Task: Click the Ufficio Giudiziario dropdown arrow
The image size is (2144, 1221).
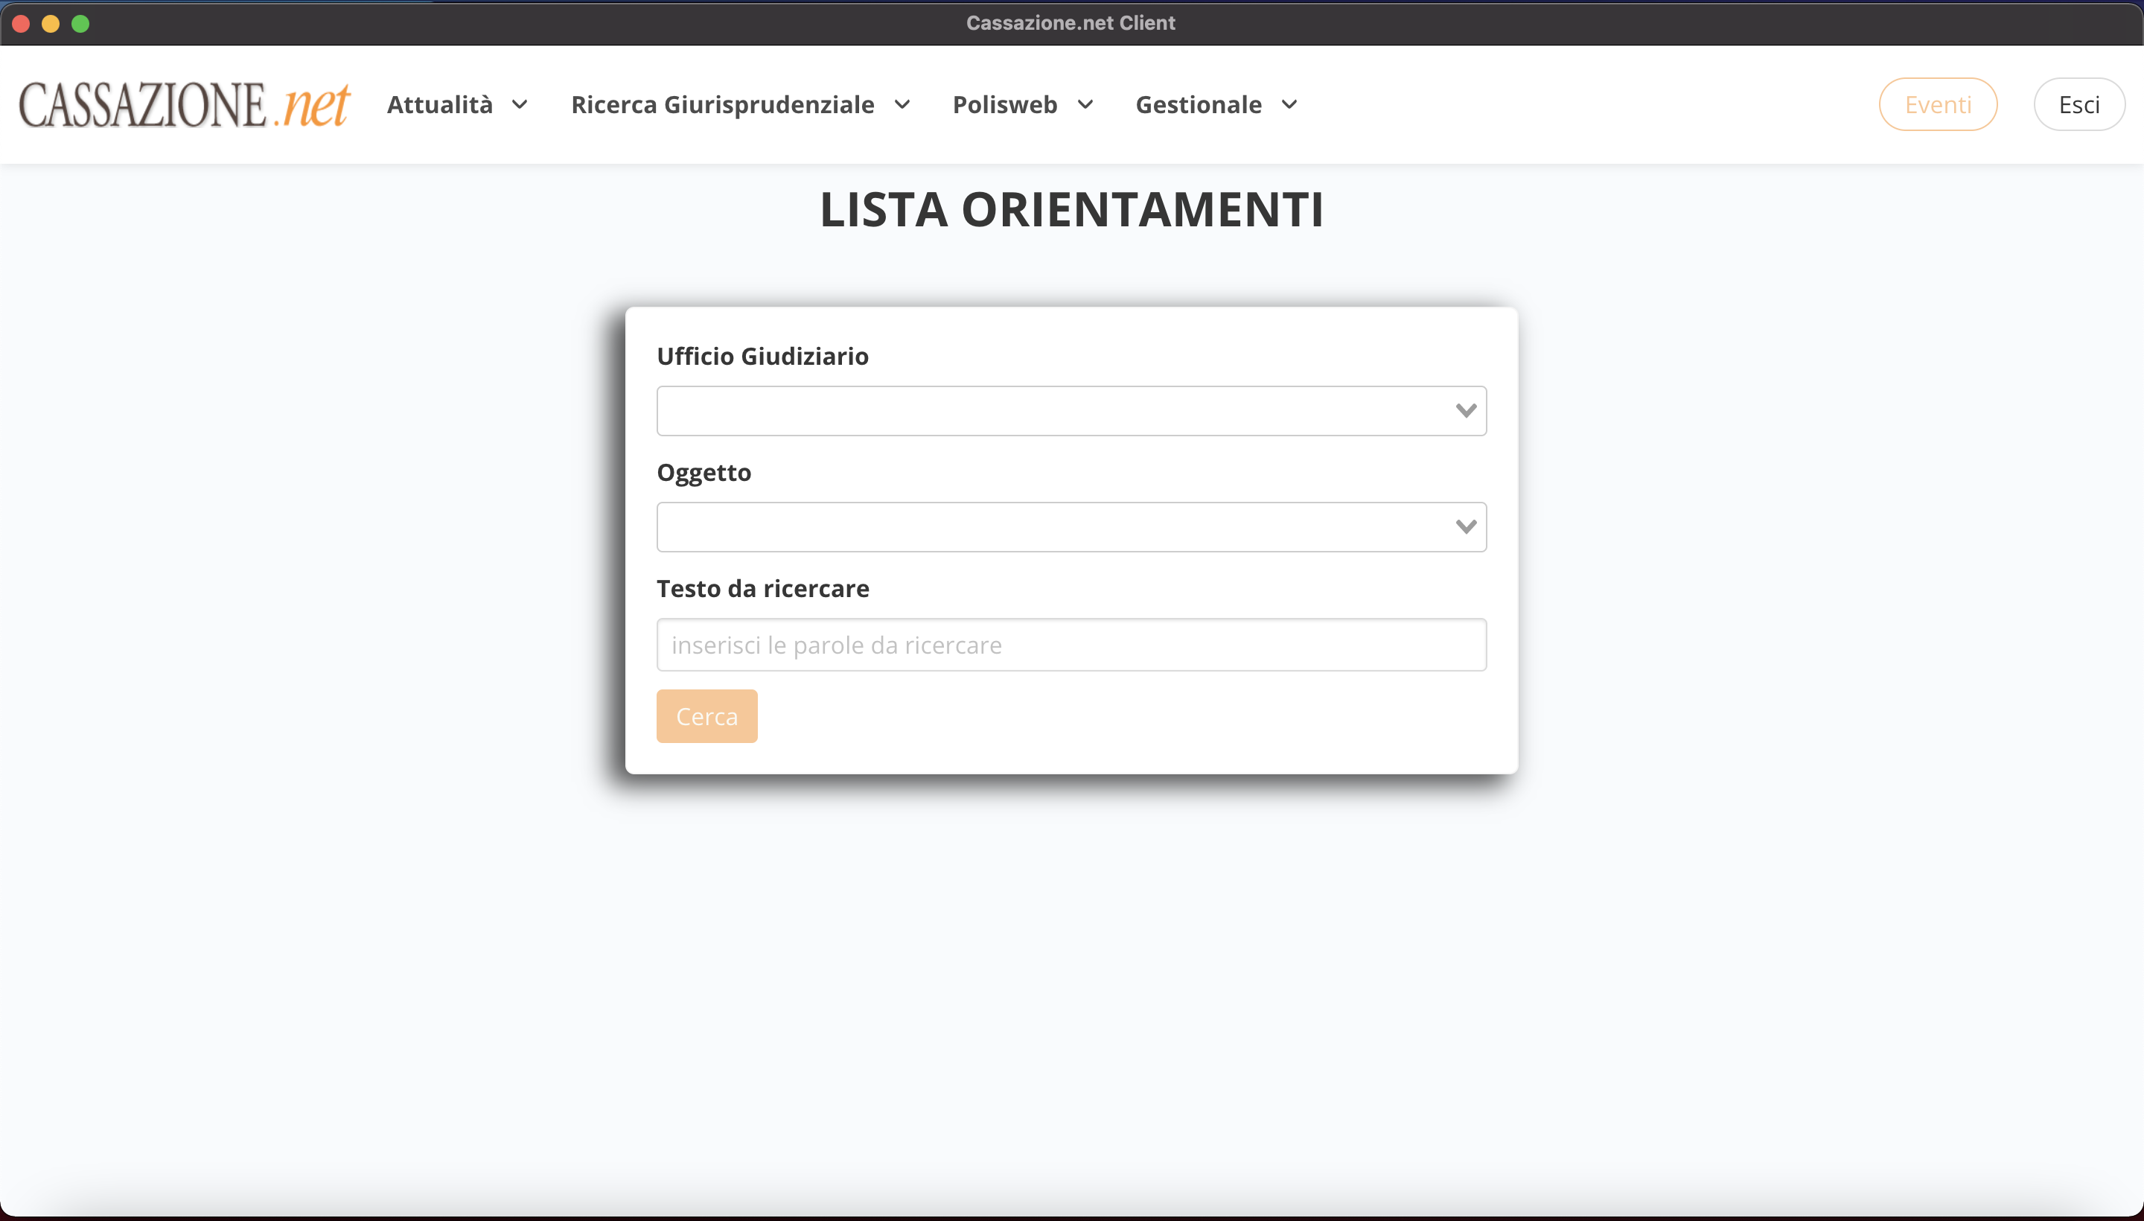Action: (x=1466, y=411)
